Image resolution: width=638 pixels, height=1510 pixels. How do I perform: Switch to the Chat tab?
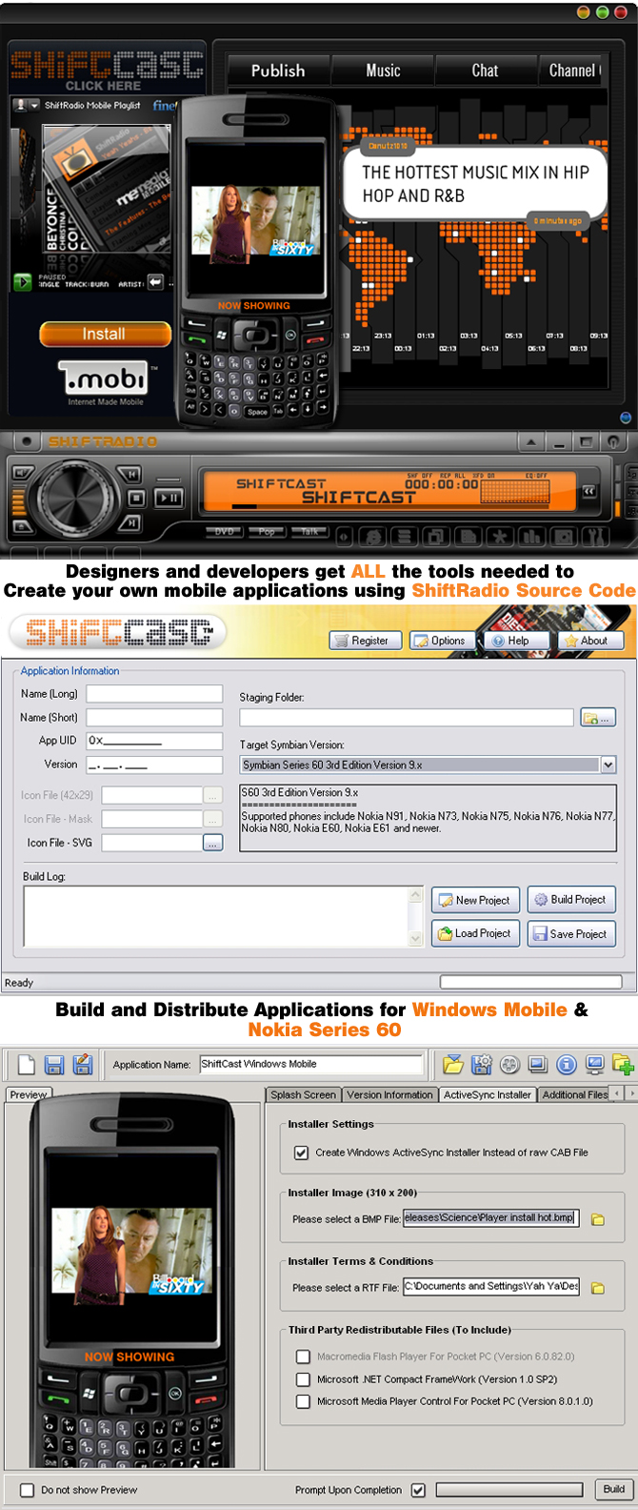tap(486, 71)
